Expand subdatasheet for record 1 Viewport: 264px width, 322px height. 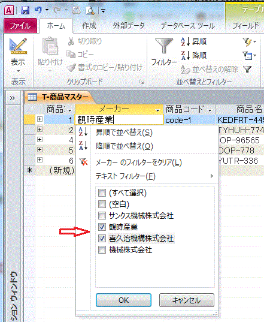40,119
